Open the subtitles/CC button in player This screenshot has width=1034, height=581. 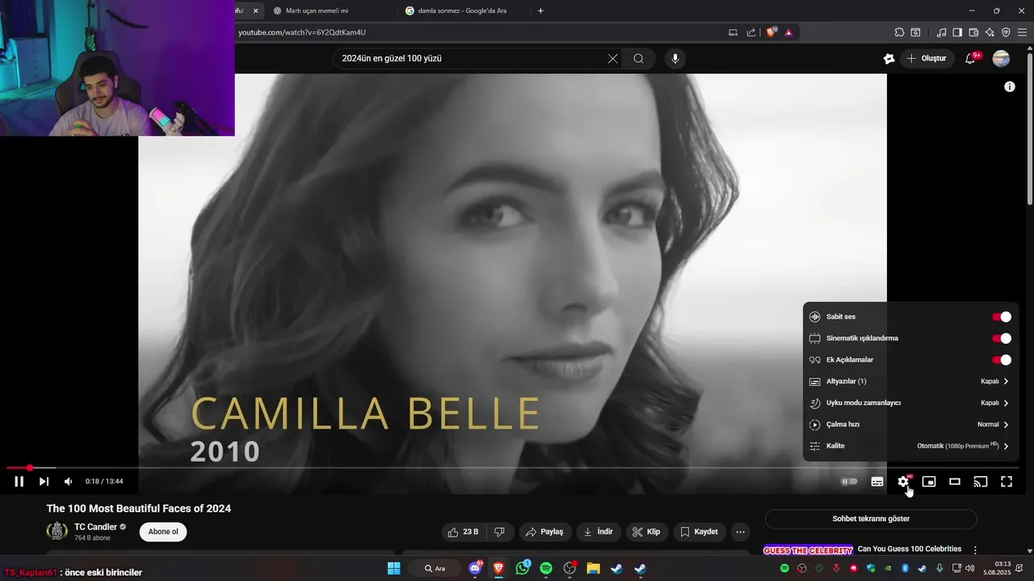click(x=877, y=482)
